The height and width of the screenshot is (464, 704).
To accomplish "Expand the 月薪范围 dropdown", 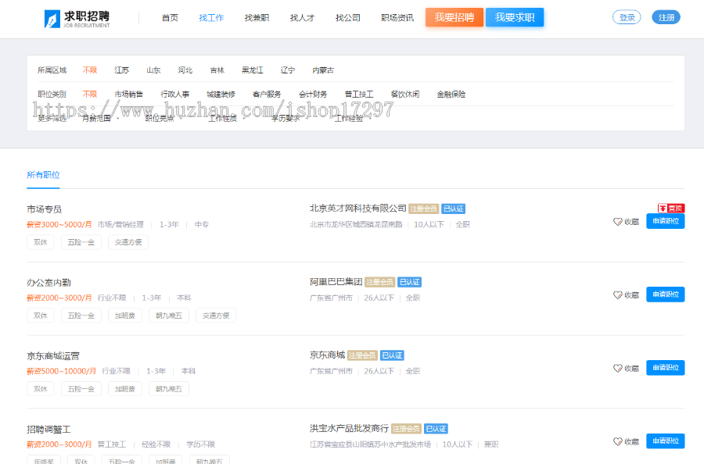I will coord(99,119).
